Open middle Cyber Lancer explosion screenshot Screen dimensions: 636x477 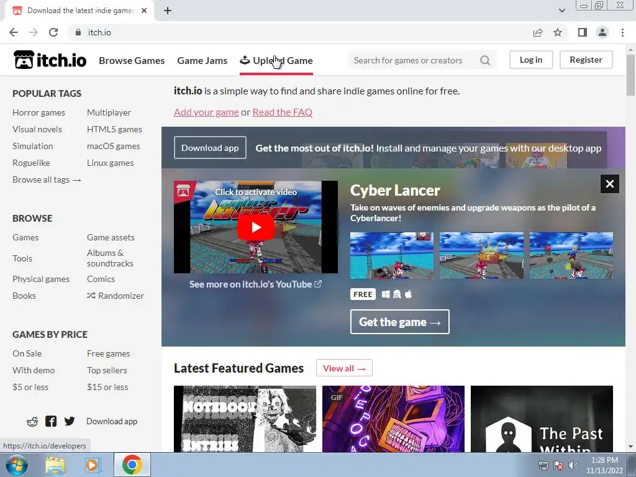coord(481,255)
